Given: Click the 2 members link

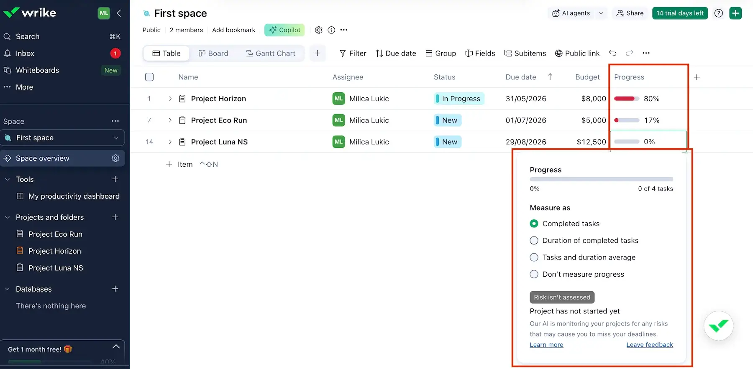Looking at the screenshot, I should (186, 30).
